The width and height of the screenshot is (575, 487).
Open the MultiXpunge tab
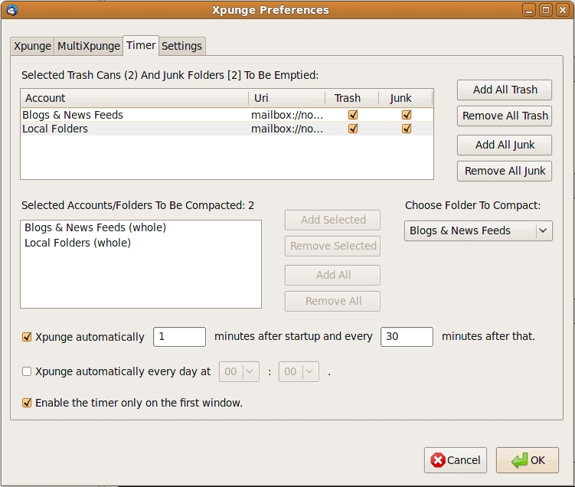(x=89, y=46)
